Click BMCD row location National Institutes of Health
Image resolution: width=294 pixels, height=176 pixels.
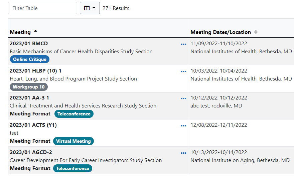coord(241,52)
